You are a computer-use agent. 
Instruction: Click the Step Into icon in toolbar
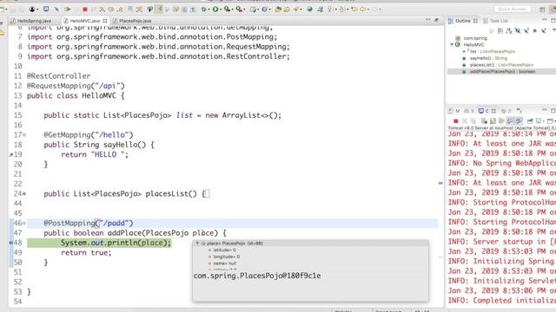pos(102,10)
